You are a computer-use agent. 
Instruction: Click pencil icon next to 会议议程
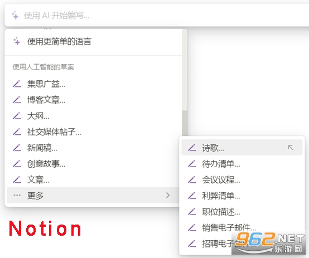tap(192, 180)
